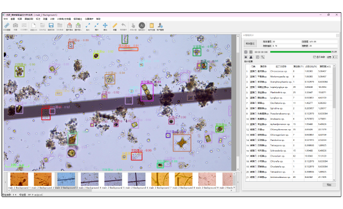The height and width of the screenshot is (209, 343).
Task: Toggle the show-name checkbox above results table
Action: (315, 57)
